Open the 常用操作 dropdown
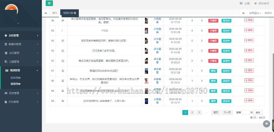 click(255, 13)
